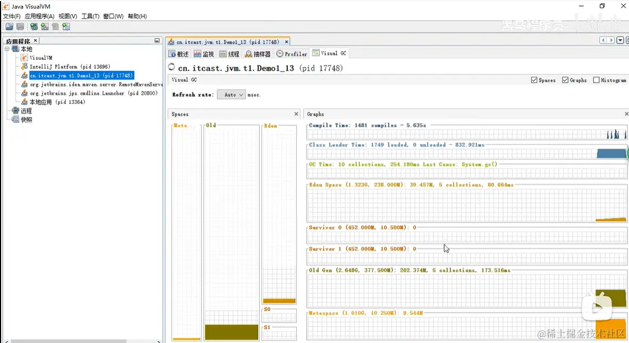Switch to the 线程 tab
This screenshot has width=629, height=343.
coord(229,54)
